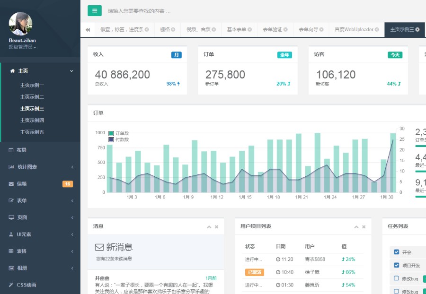Collapse the 主页 menu section
426x294 pixels.
71,71
